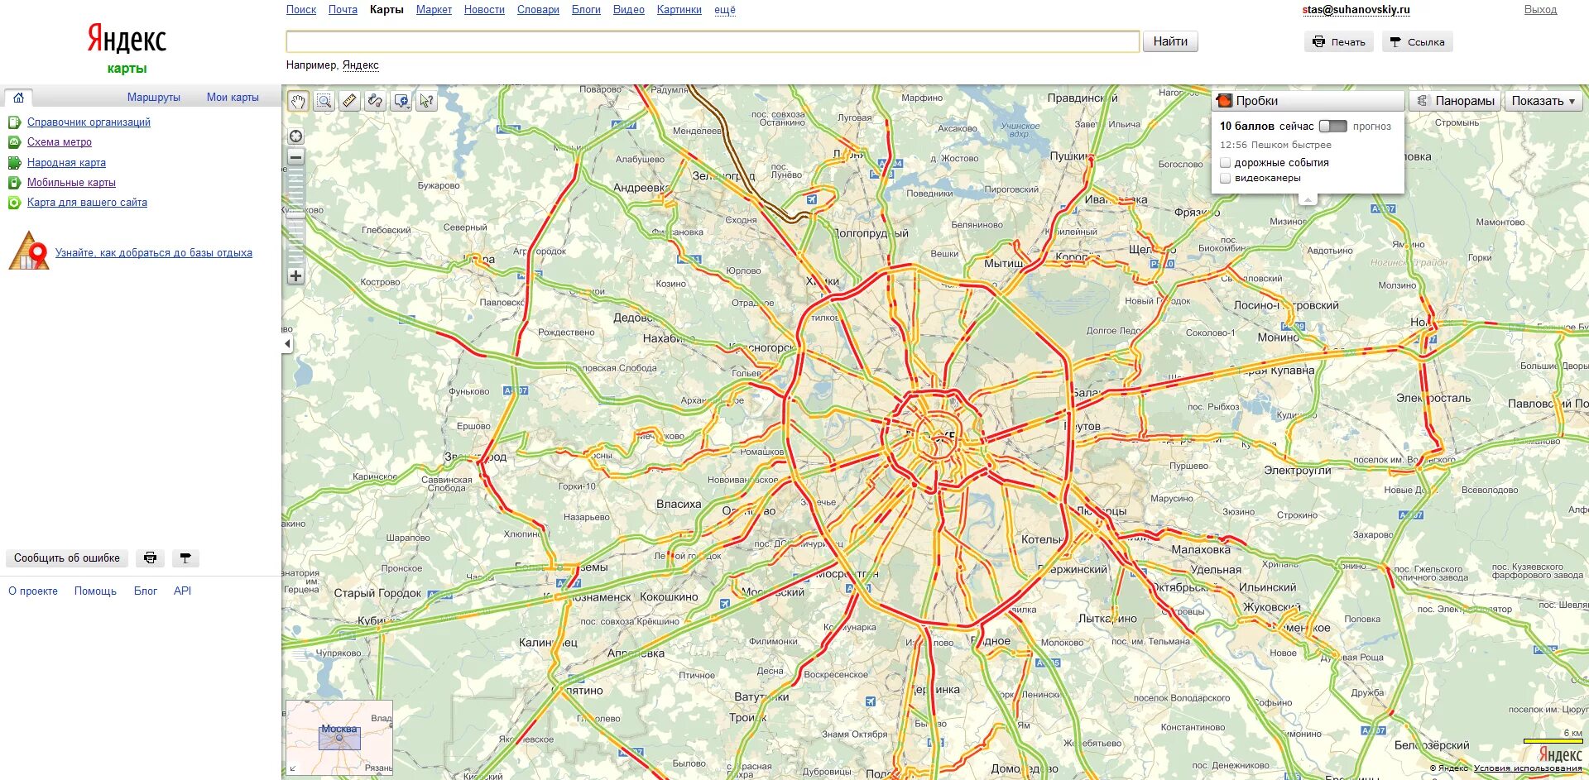The height and width of the screenshot is (780, 1589).
Task: Click the locate-me crosshair button
Action: tap(295, 136)
